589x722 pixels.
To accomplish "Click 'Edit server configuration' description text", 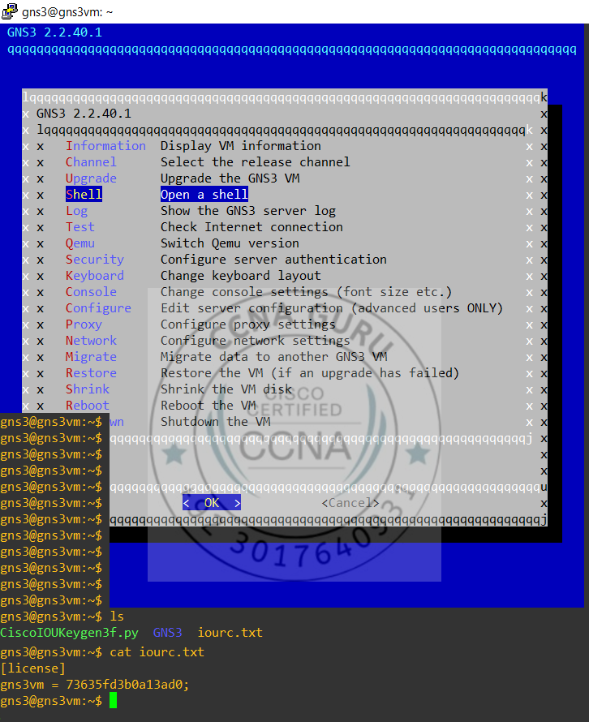I will pos(332,308).
